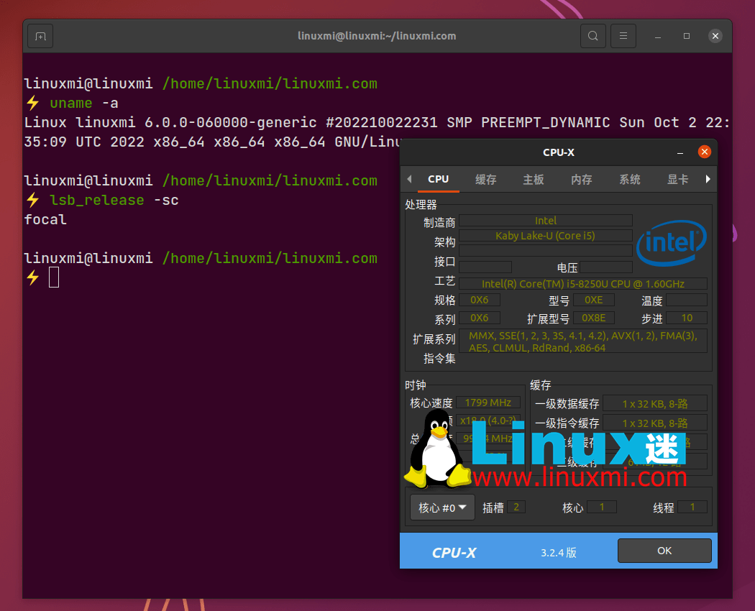Click the 温度 temperature field
Screen dimensions: 755x611
pos(688,300)
